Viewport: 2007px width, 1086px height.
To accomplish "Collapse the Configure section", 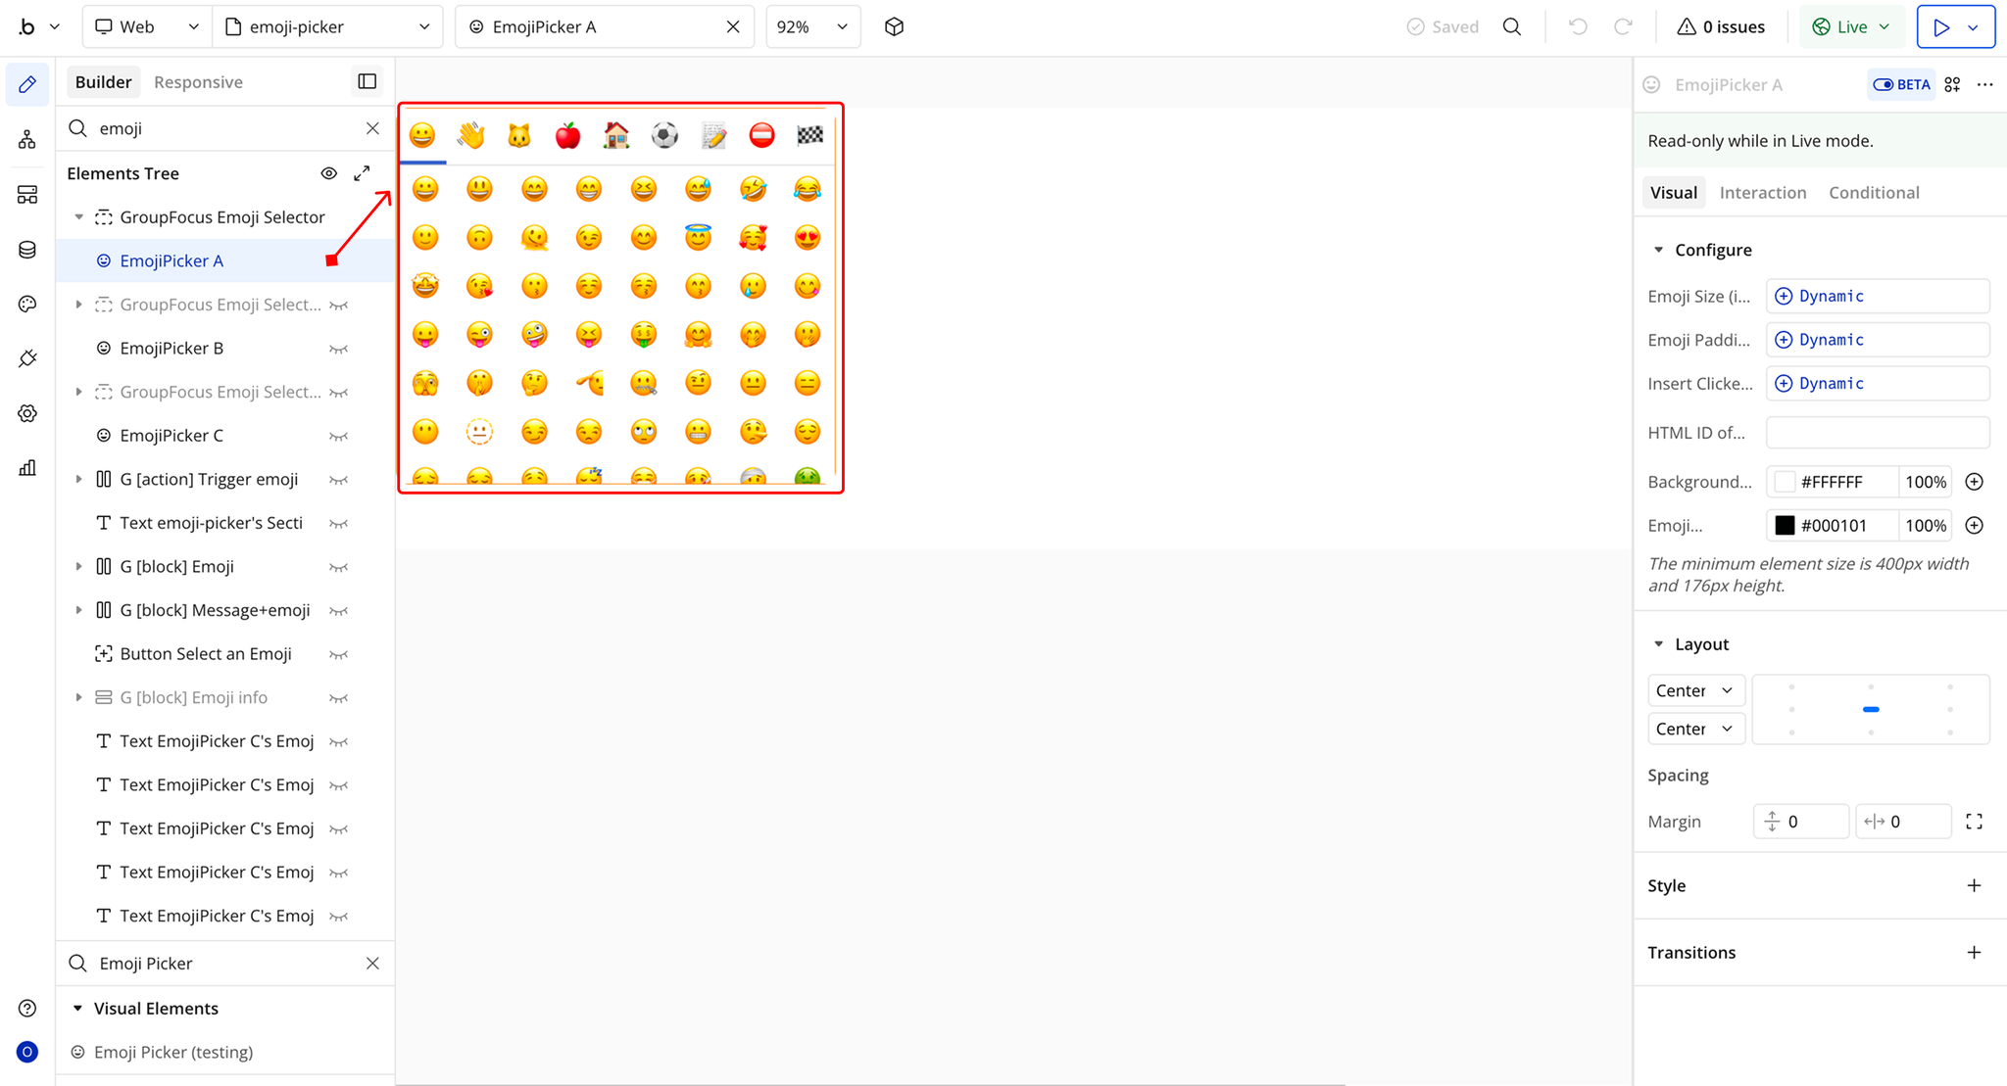I will [x=1659, y=250].
